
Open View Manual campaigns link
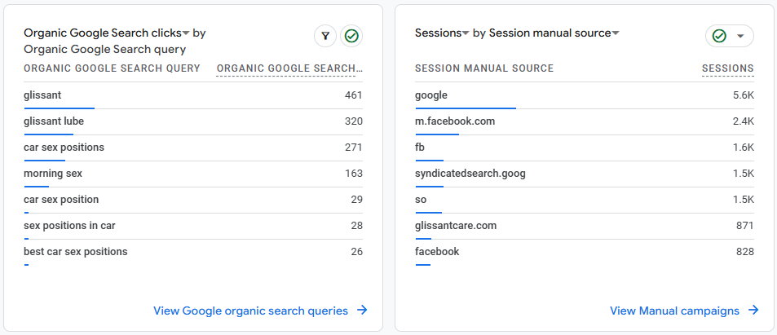tap(674, 311)
